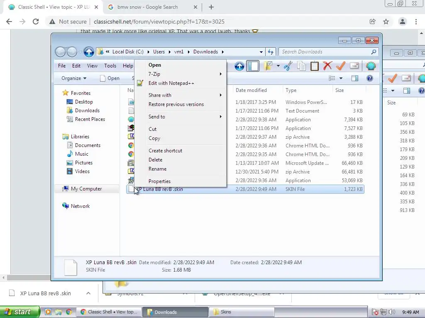This screenshot has width=425, height=318.
Task: Click the Classic Explorer Up button in toolbar
Action: [x=239, y=66]
